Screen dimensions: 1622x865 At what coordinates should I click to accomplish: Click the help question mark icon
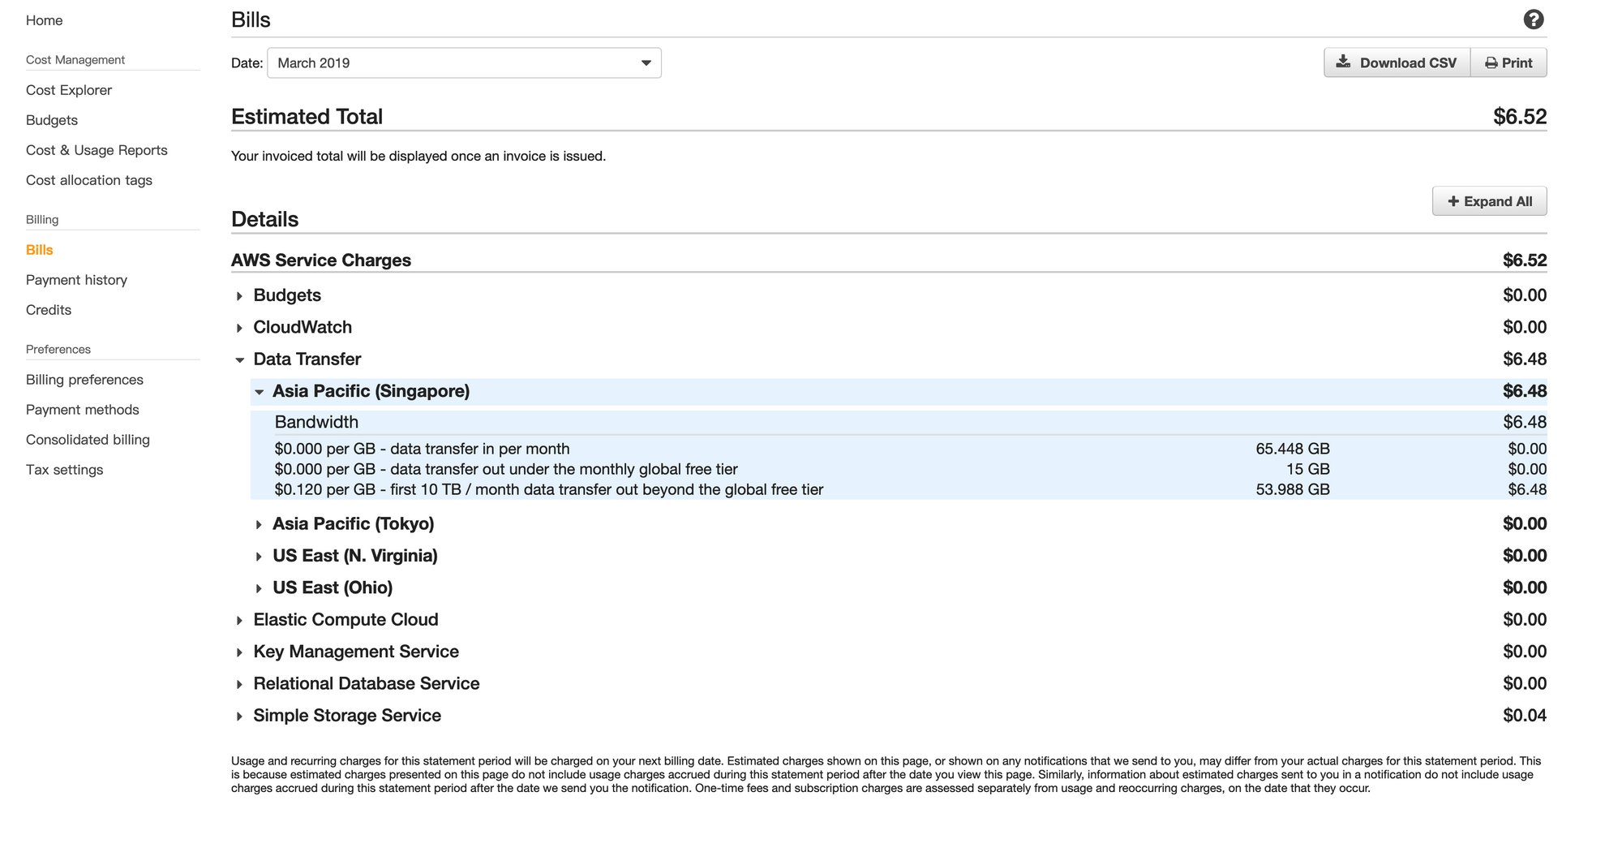(1533, 19)
